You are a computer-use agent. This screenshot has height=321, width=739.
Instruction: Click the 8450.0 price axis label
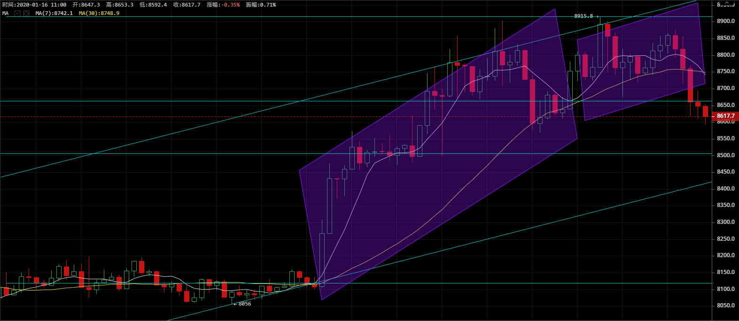coord(726,172)
